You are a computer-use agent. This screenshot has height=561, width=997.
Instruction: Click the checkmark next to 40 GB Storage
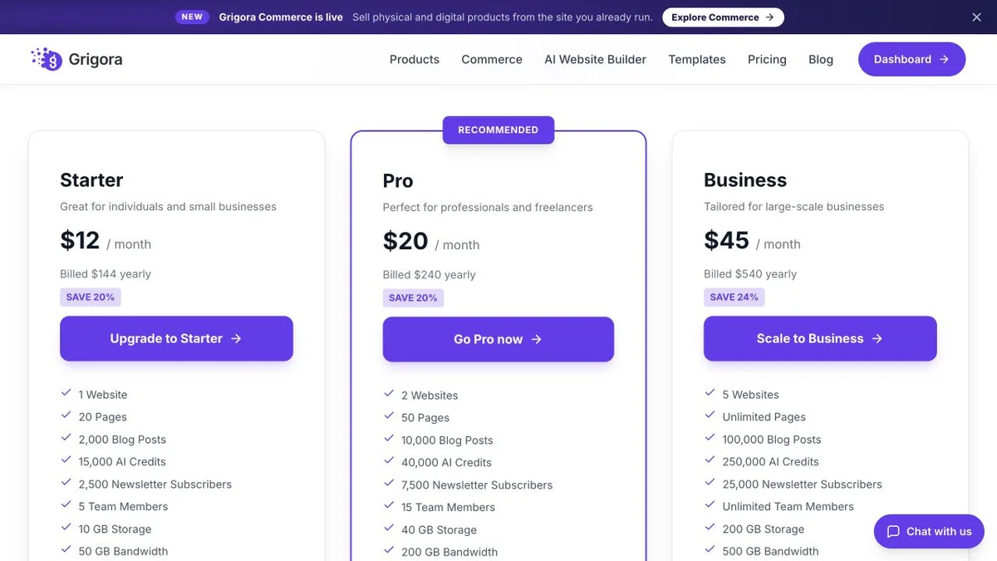(x=388, y=529)
